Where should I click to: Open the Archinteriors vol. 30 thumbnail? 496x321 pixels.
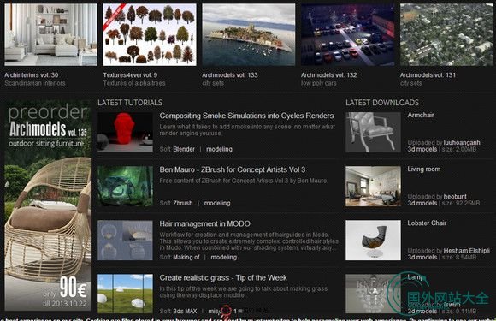tap(50, 34)
